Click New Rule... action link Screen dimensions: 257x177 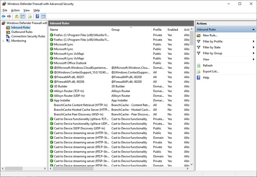pyautogui.click(x=210, y=35)
